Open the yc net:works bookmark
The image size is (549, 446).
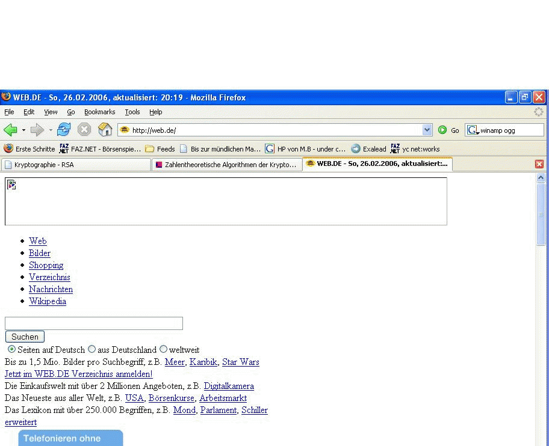point(415,149)
